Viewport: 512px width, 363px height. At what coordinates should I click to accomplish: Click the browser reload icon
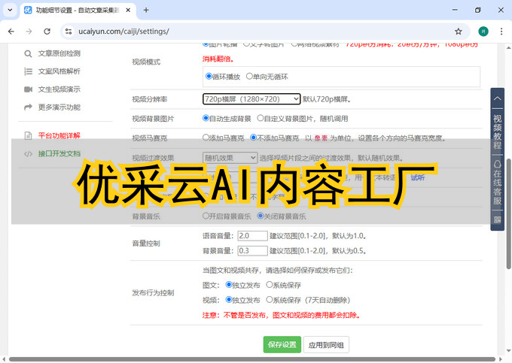pos(47,32)
